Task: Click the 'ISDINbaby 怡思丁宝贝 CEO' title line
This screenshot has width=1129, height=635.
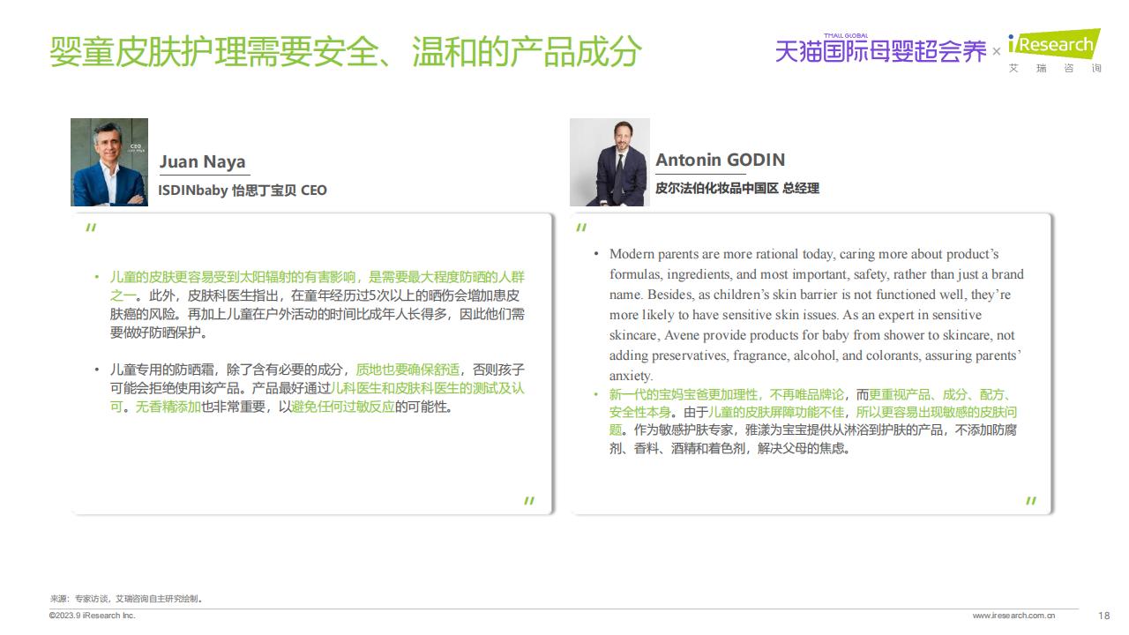Action: [243, 190]
